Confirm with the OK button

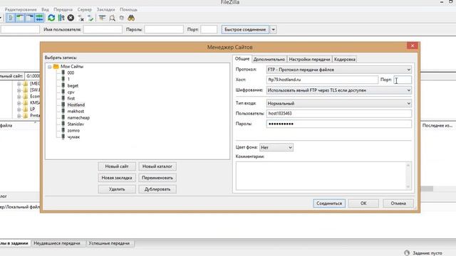click(363, 203)
